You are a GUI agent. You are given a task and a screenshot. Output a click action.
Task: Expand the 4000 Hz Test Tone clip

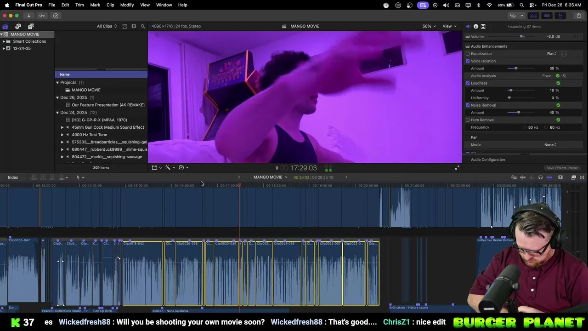coord(62,135)
